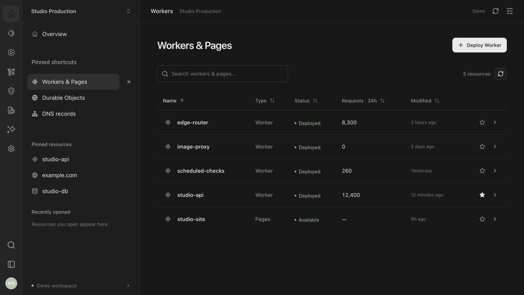Select Workers & Pages in pinned shortcuts
Viewport: 524px width, 295px height.
74,82
